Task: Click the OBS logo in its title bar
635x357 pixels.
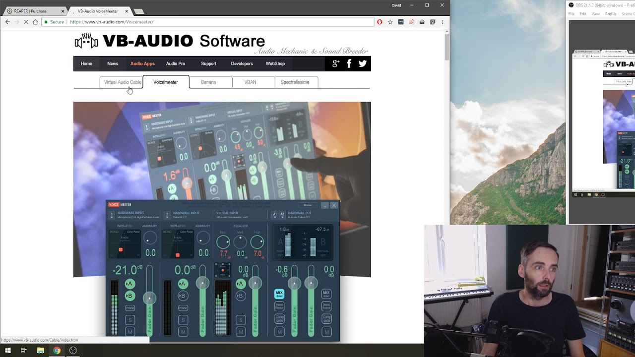Action: point(571,5)
